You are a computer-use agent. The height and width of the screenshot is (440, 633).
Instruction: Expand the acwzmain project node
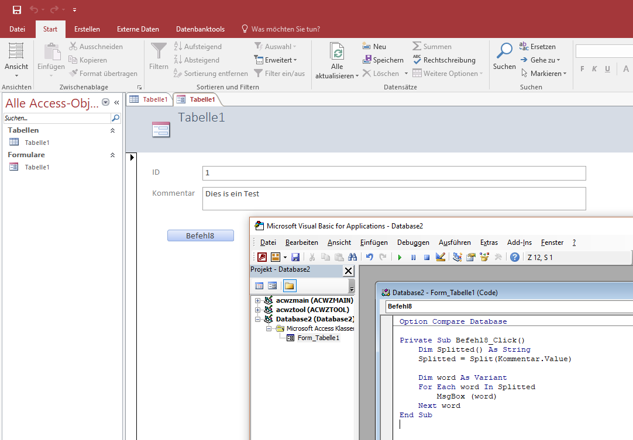(257, 300)
